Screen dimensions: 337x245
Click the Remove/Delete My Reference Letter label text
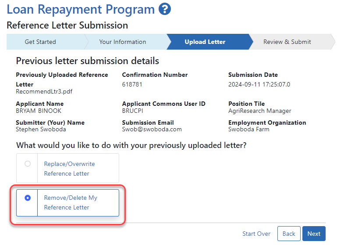[71, 202]
